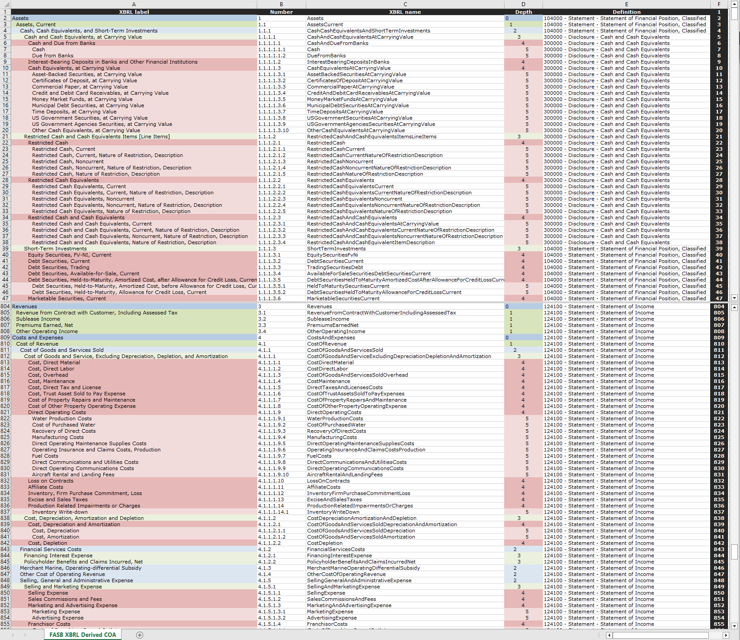Screen dimensions: 740x640
Task: Select cell 'Advertising Expense'
Action: (x=134, y=618)
